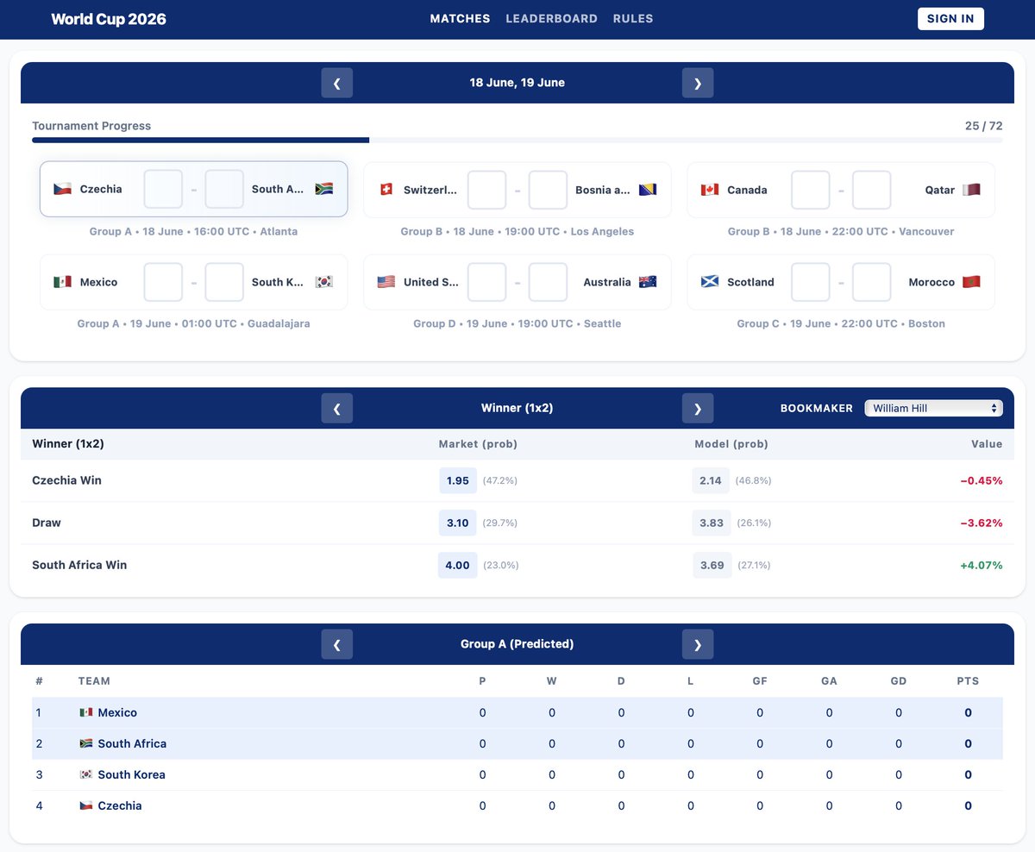Viewport: 1035px width, 852px height.
Task: Switch to next group table arrow
Action: (x=698, y=644)
